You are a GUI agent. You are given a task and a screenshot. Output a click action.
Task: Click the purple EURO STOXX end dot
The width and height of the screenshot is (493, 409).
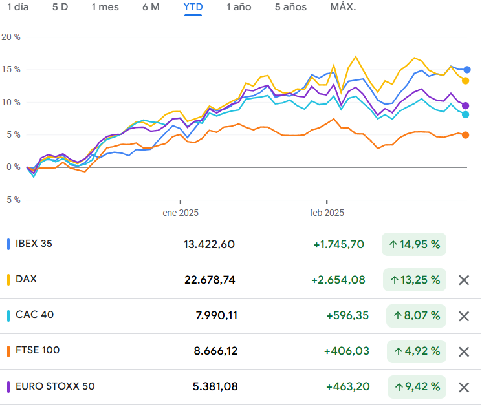[466, 105]
